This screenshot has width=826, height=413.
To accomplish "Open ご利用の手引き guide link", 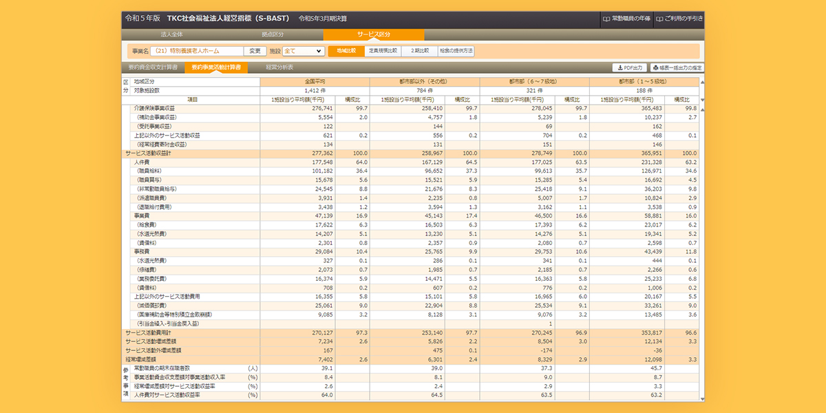I will point(679,19).
